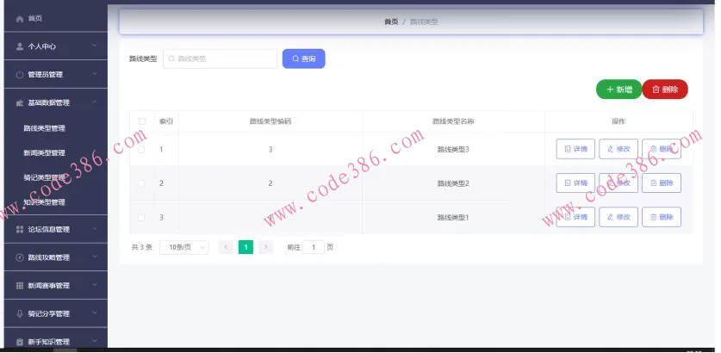Click 修改 edit for 路线类型3 row

tap(618, 149)
